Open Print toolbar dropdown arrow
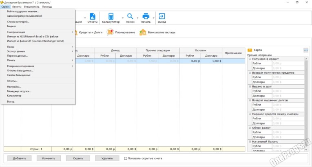The image size is (312, 167). [x=154, y=18]
